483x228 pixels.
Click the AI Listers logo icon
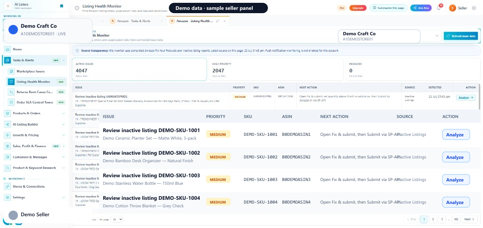(x=8, y=6)
